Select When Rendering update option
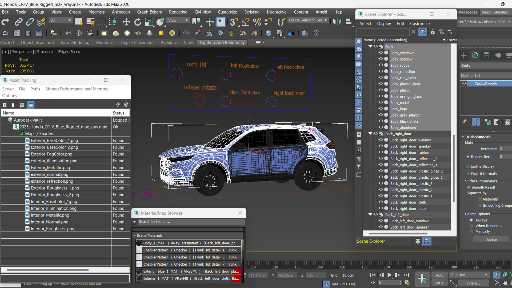Viewport: 512px width, 288px height. pos(471,226)
